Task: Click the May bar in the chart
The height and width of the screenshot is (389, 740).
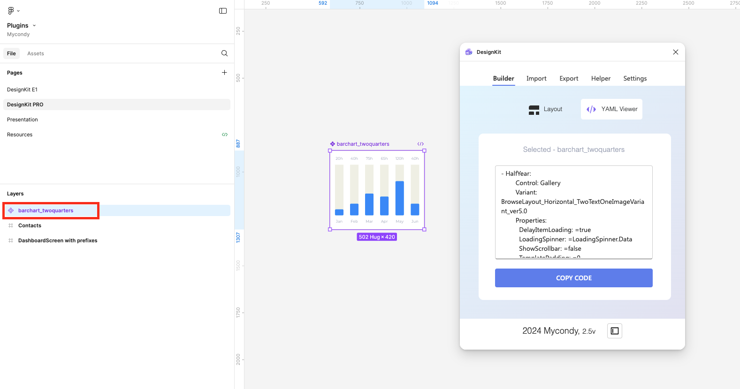Action: click(400, 198)
